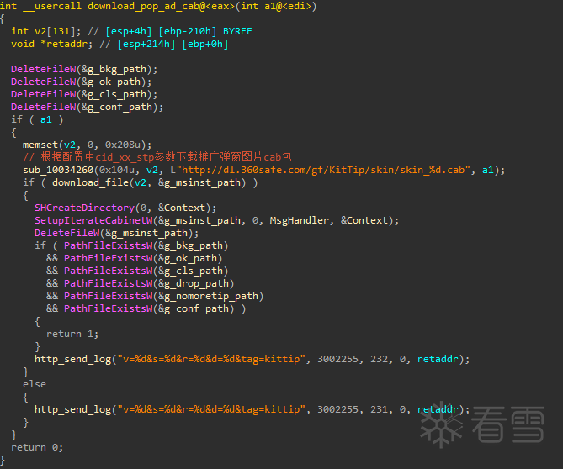Click the return 1; statement
Image resolution: width=563 pixels, height=469 pixels.
tap(72, 334)
